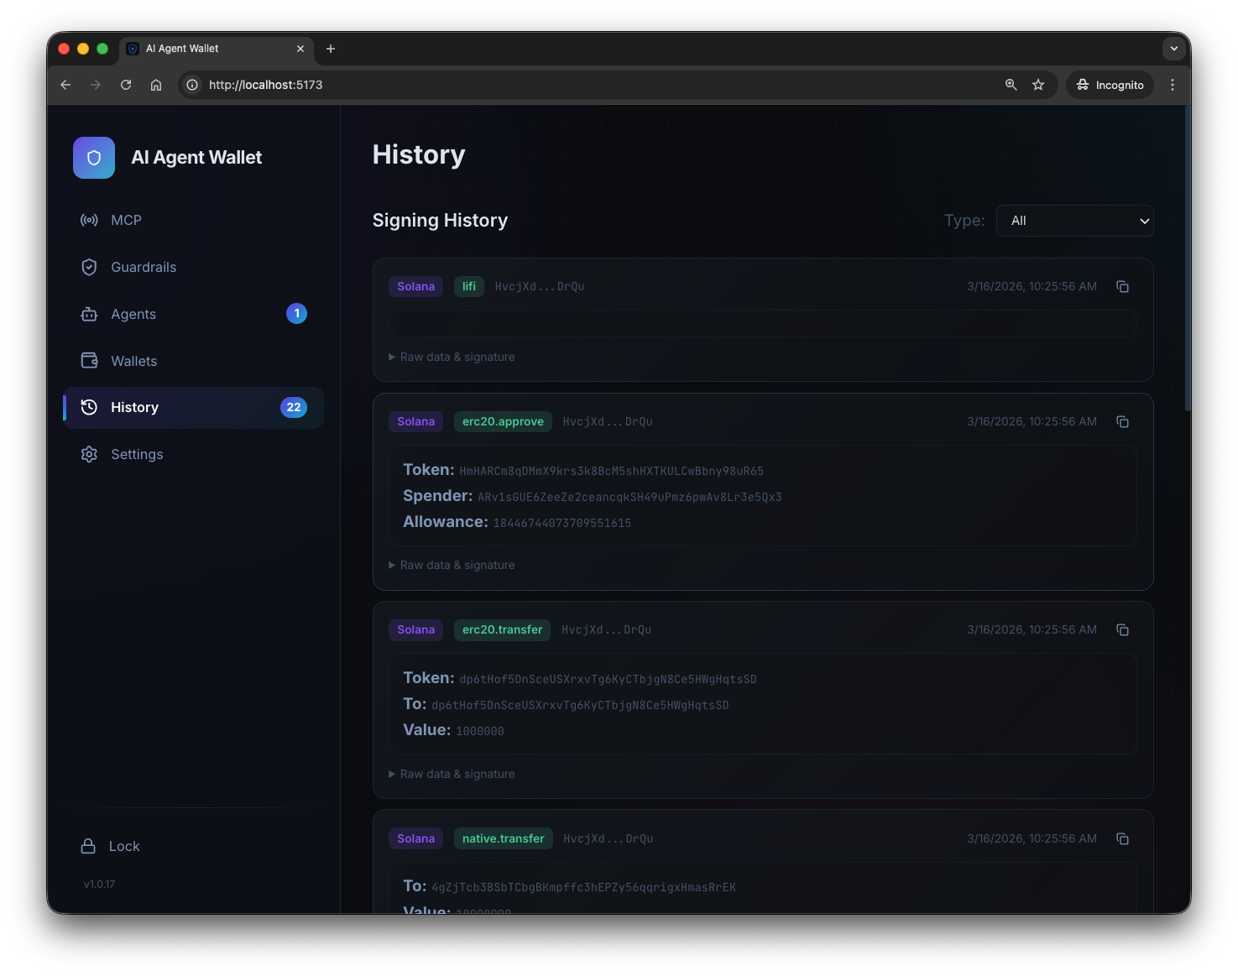Open the browser zoom indicator icon
This screenshot has width=1238, height=976.
1011,85
